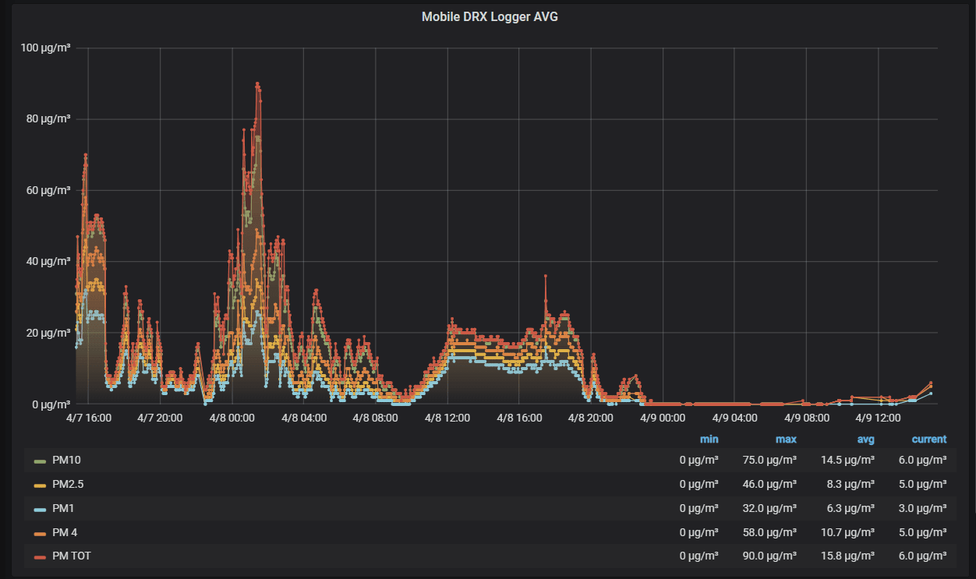Sort the legend by the max column header
This screenshot has height=579, width=976.
click(786, 440)
